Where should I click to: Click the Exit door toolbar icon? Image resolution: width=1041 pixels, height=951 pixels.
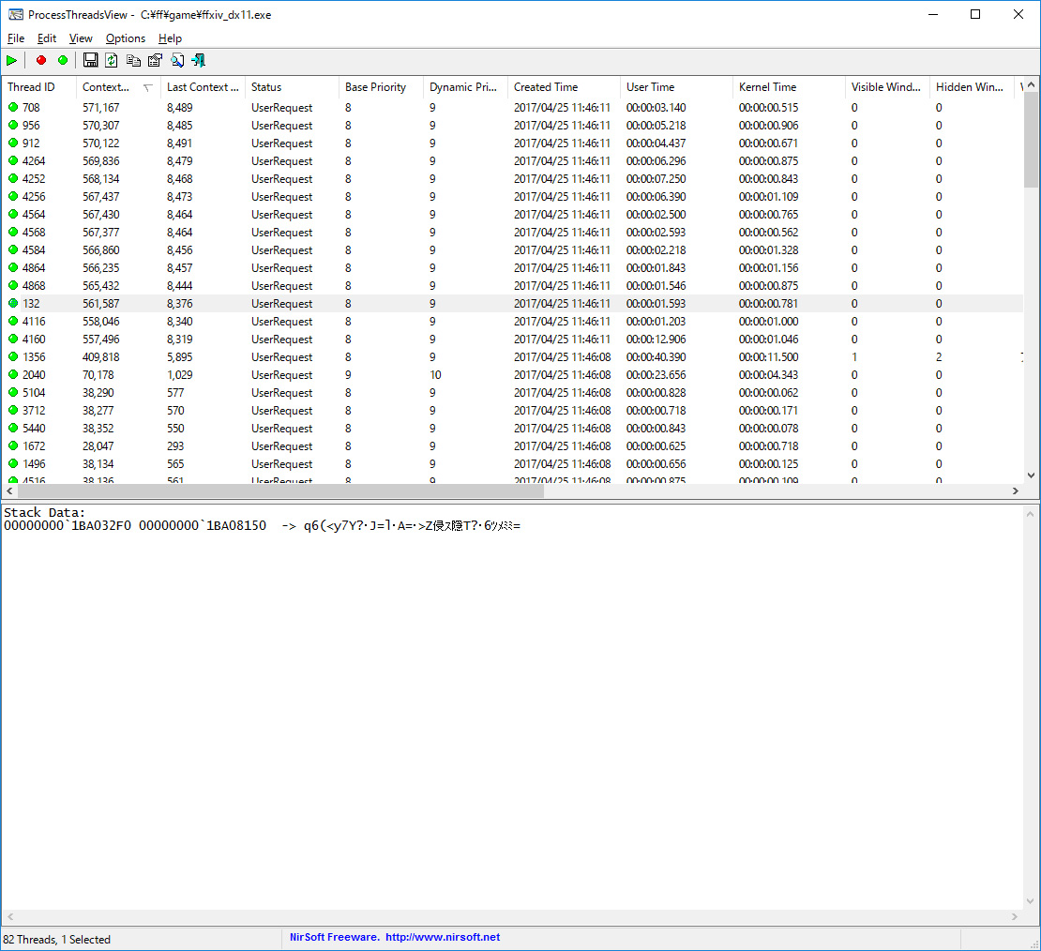coord(198,60)
